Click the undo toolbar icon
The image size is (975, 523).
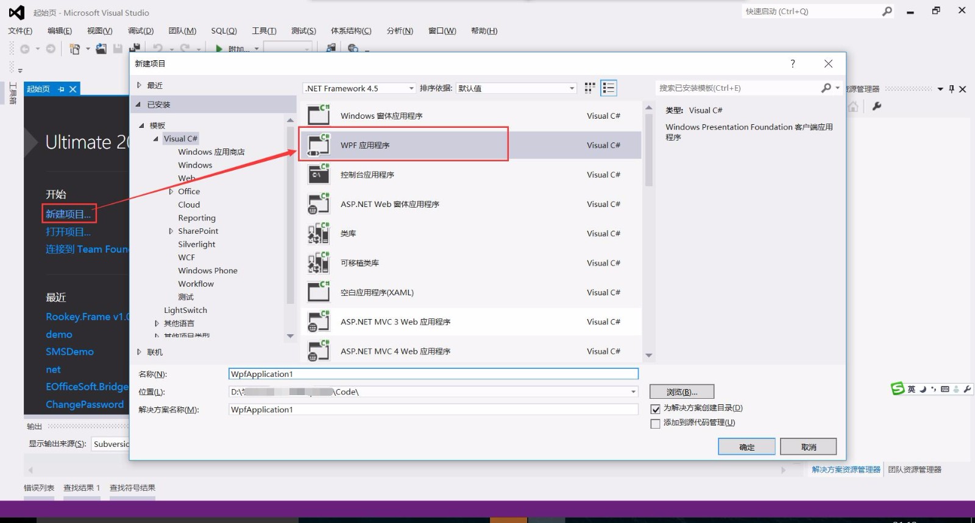coord(158,49)
